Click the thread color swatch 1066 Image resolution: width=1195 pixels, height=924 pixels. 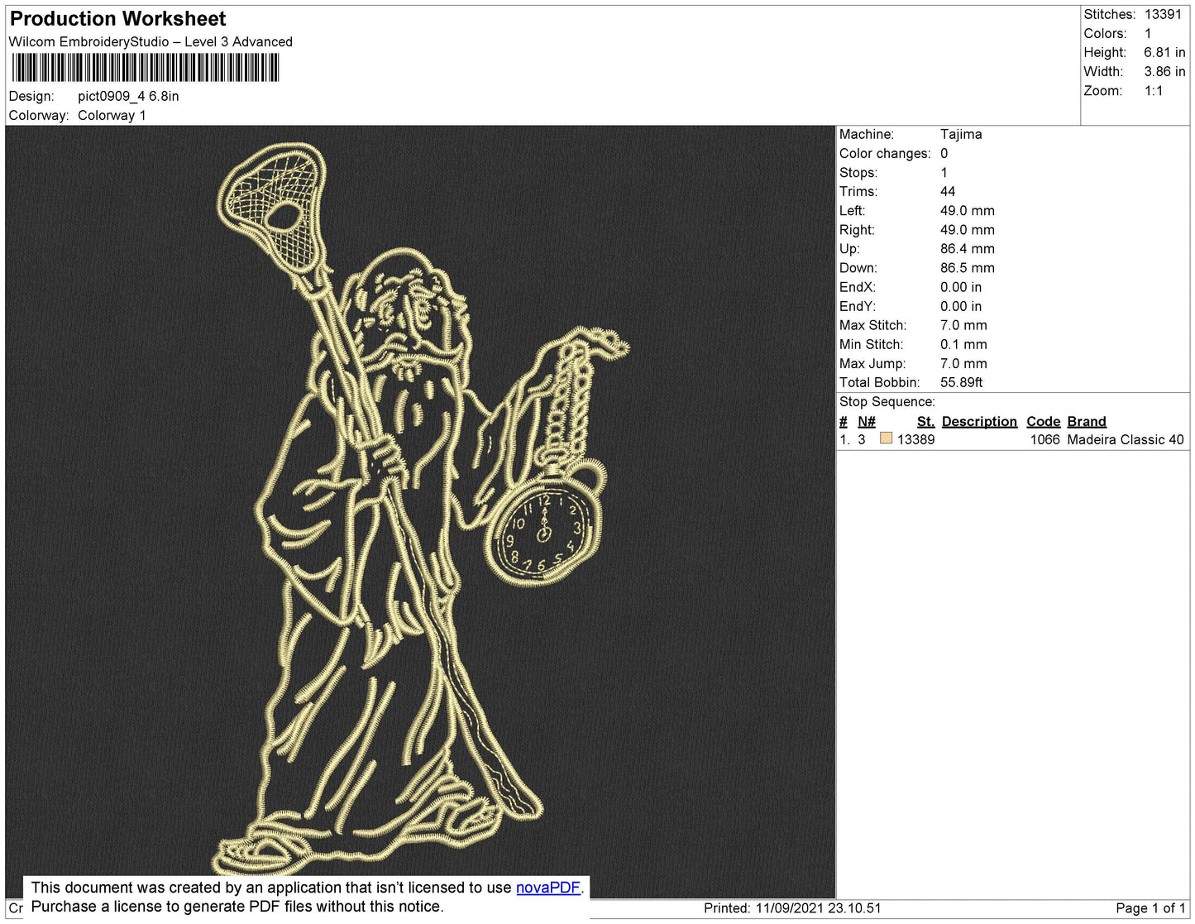tap(887, 438)
